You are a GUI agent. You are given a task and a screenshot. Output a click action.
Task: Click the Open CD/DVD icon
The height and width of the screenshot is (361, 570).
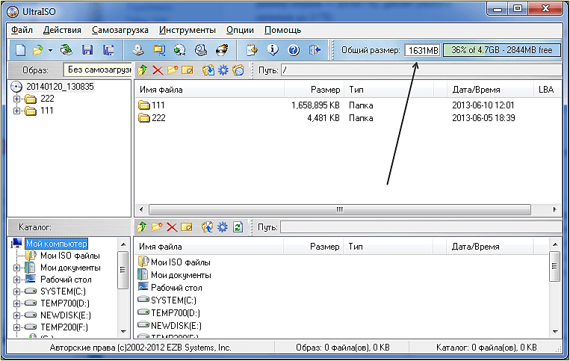tap(66, 50)
